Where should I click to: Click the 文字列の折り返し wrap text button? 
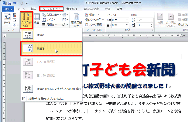click(x=171, y=20)
